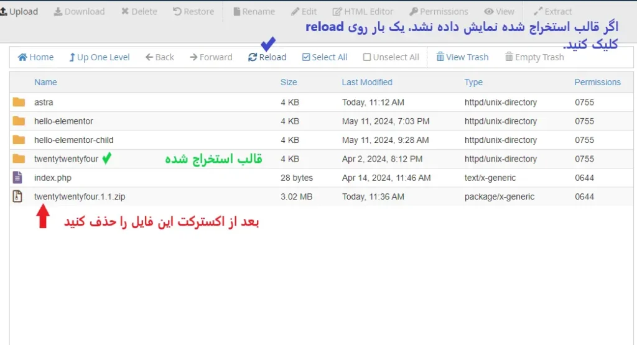Click the Upload button in top toolbar
This screenshot has width=637, height=345.
(x=19, y=11)
